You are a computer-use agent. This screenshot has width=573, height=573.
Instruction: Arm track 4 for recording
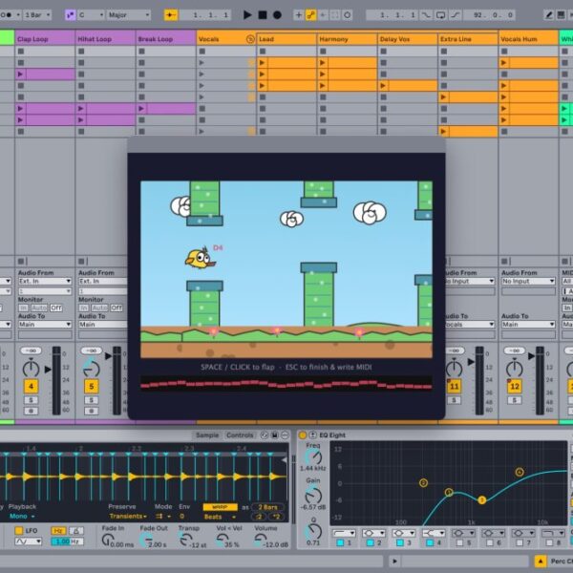(32, 411)
